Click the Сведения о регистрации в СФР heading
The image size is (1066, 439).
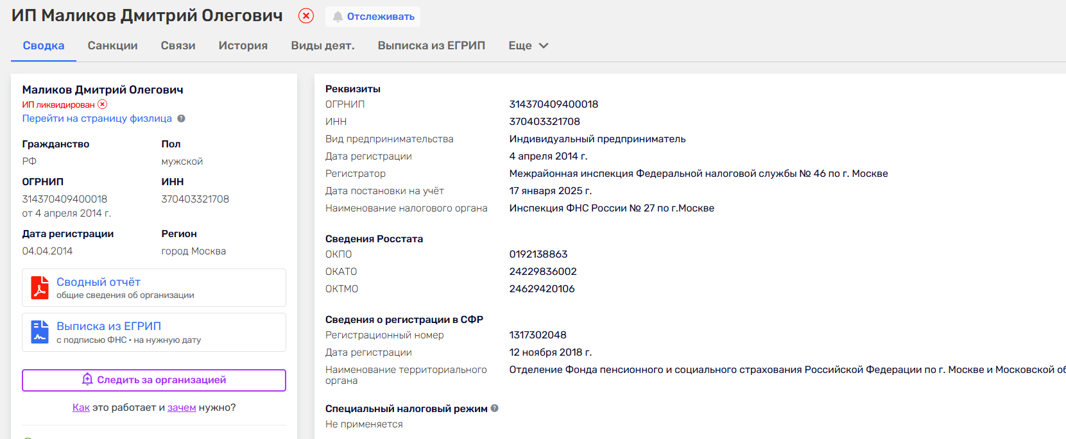pos(404,320)
